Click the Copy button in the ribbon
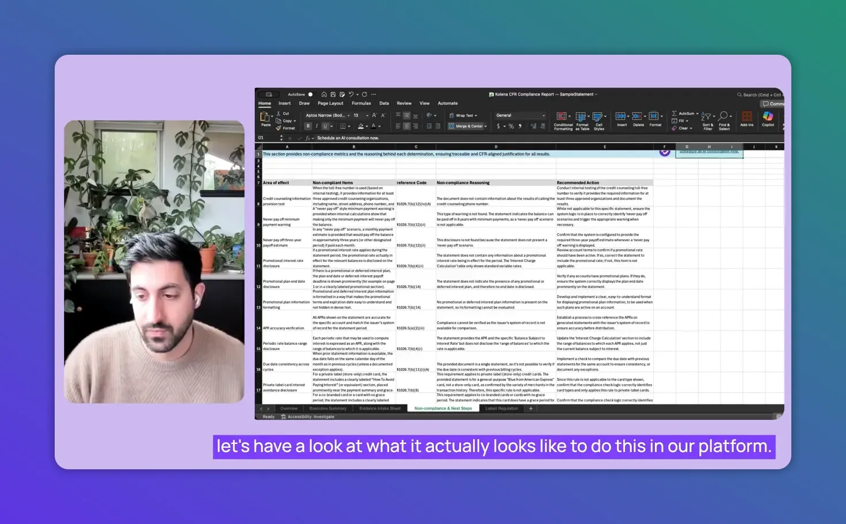 point(284,121)
